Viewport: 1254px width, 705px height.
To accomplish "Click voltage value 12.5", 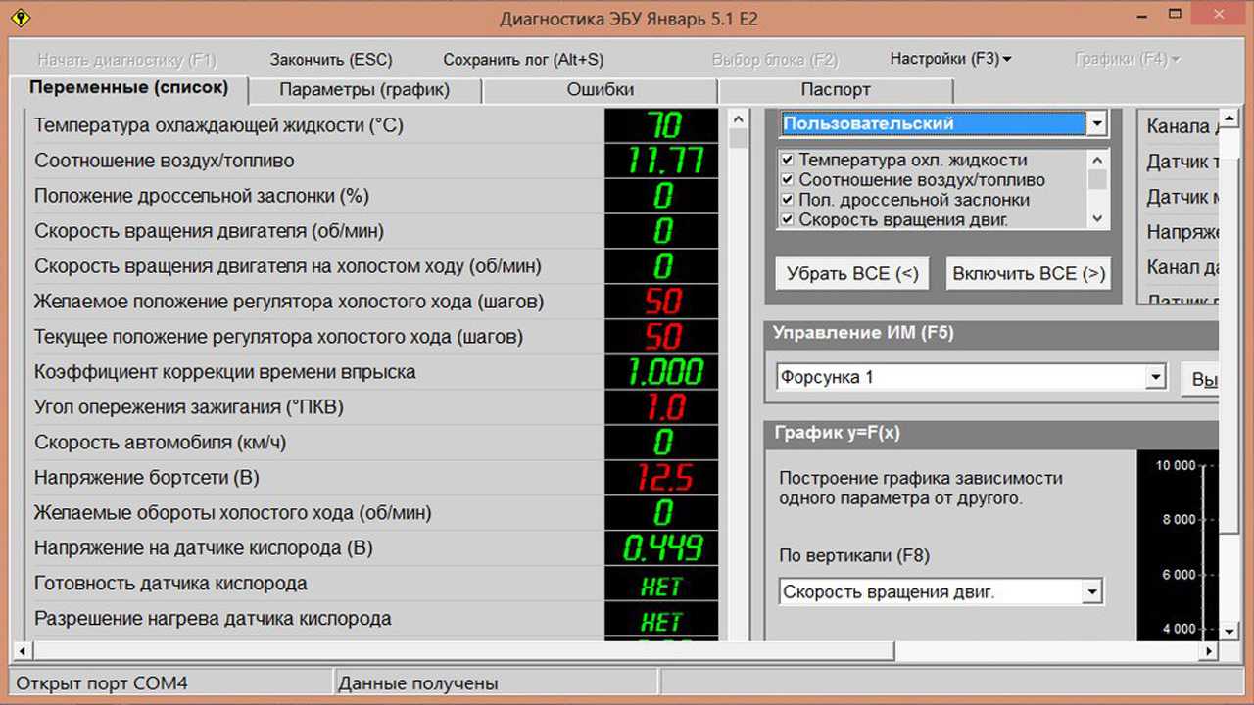I will [x=662, y=478].
